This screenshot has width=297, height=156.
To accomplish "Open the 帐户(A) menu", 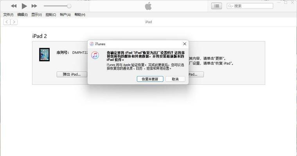I will (x=65, y=14).
